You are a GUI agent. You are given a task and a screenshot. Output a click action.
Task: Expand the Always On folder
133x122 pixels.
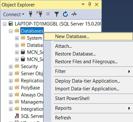click(11, 95)
